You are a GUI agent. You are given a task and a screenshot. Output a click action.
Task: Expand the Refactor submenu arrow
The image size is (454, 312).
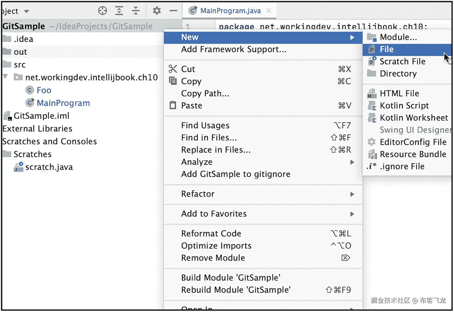tap(352, 194)
